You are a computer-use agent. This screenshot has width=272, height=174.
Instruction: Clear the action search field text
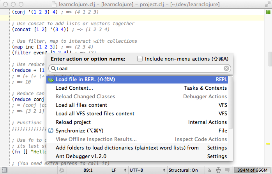[226, 68]
